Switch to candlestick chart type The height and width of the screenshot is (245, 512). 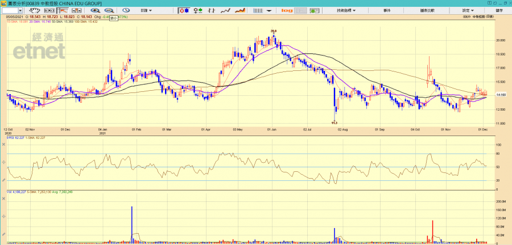pyautogui.click(x=184, y=10)
